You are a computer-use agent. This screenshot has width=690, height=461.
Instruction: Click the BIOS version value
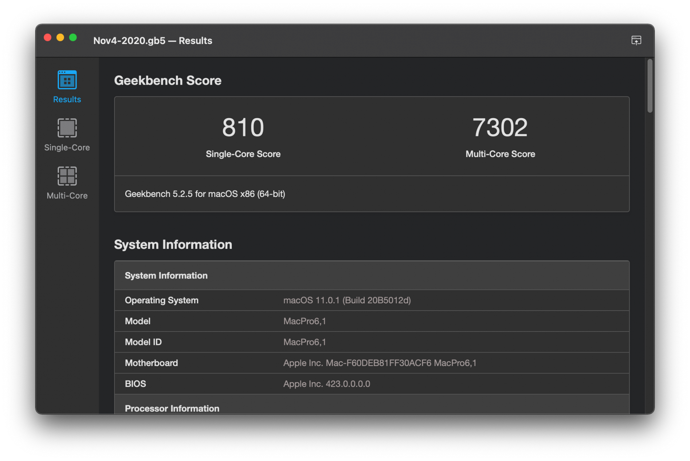[326, 384]
